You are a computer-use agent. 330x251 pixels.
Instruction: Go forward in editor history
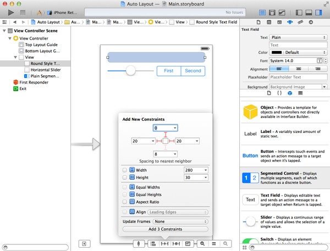pos(23,22)
